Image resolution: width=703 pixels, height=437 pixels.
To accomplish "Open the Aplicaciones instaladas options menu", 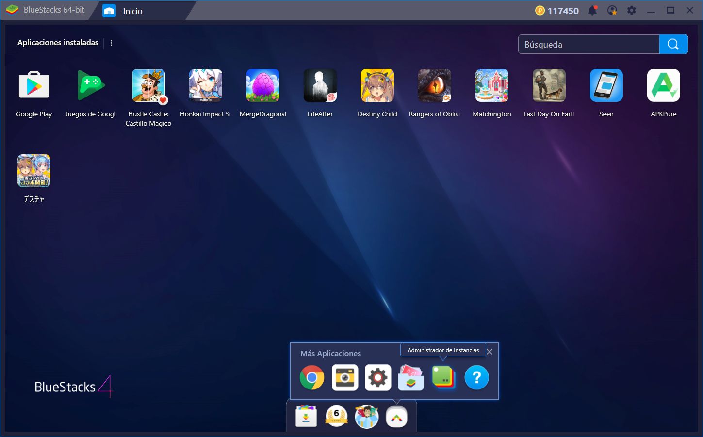I will point(111,43).
